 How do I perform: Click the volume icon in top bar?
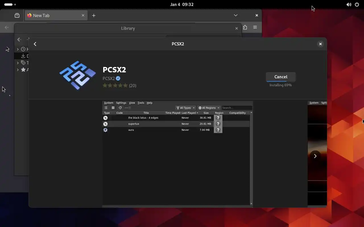click(x=349, y=5)
